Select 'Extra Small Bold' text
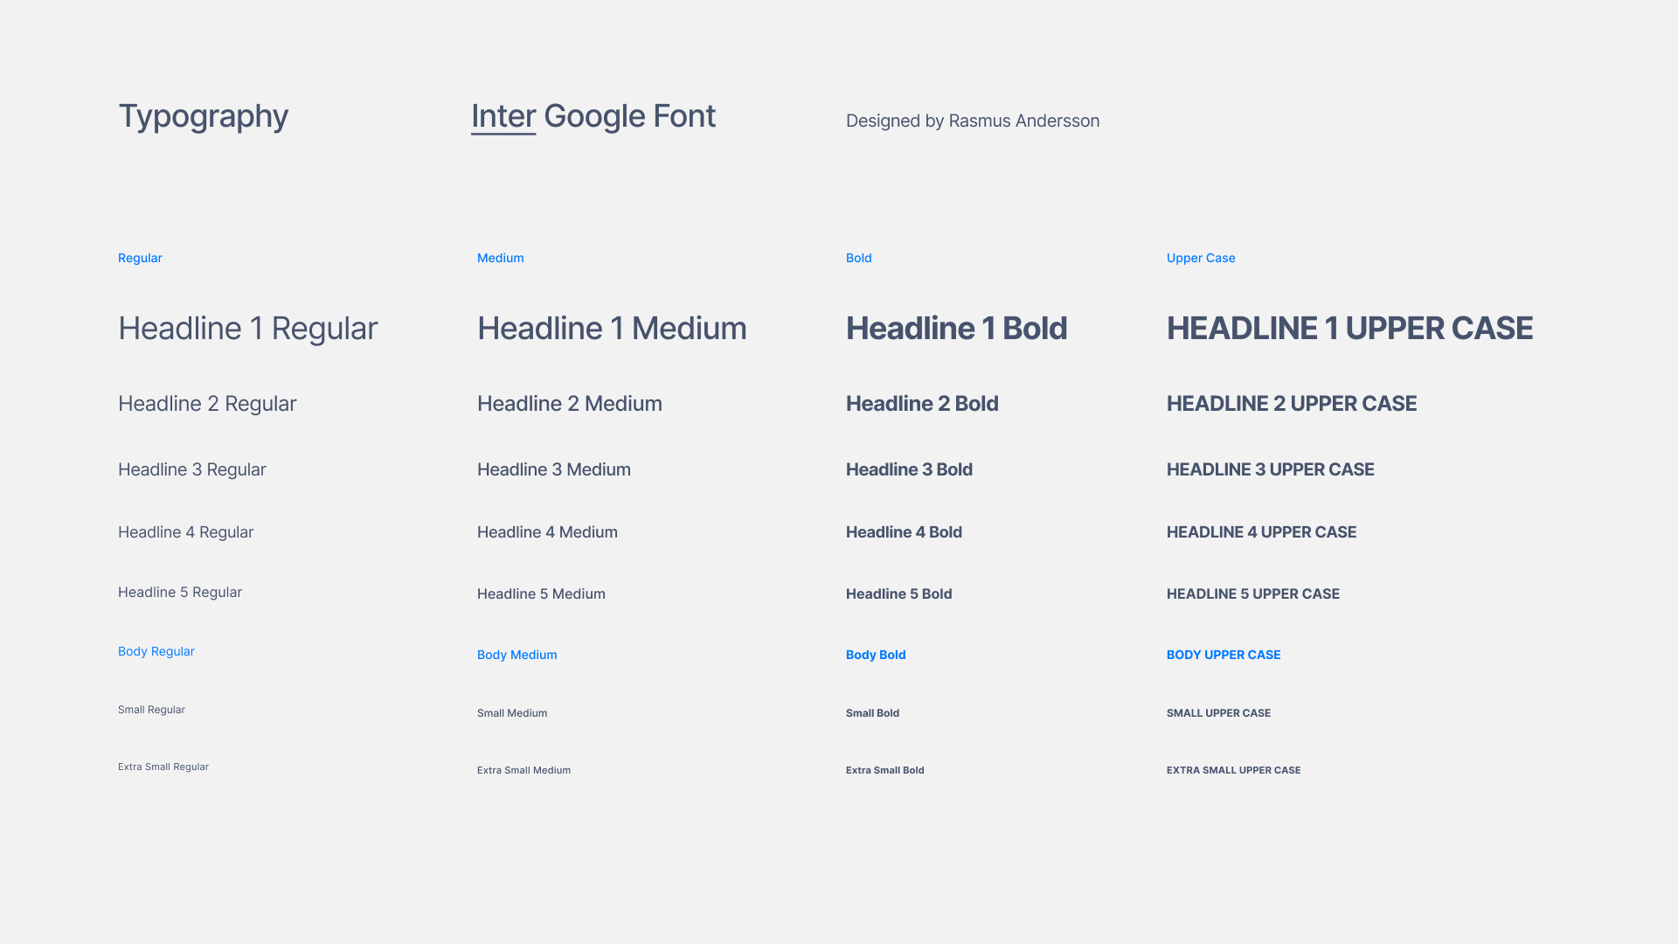The height and width of the screenshot is (944, 1678). (884, 770)
